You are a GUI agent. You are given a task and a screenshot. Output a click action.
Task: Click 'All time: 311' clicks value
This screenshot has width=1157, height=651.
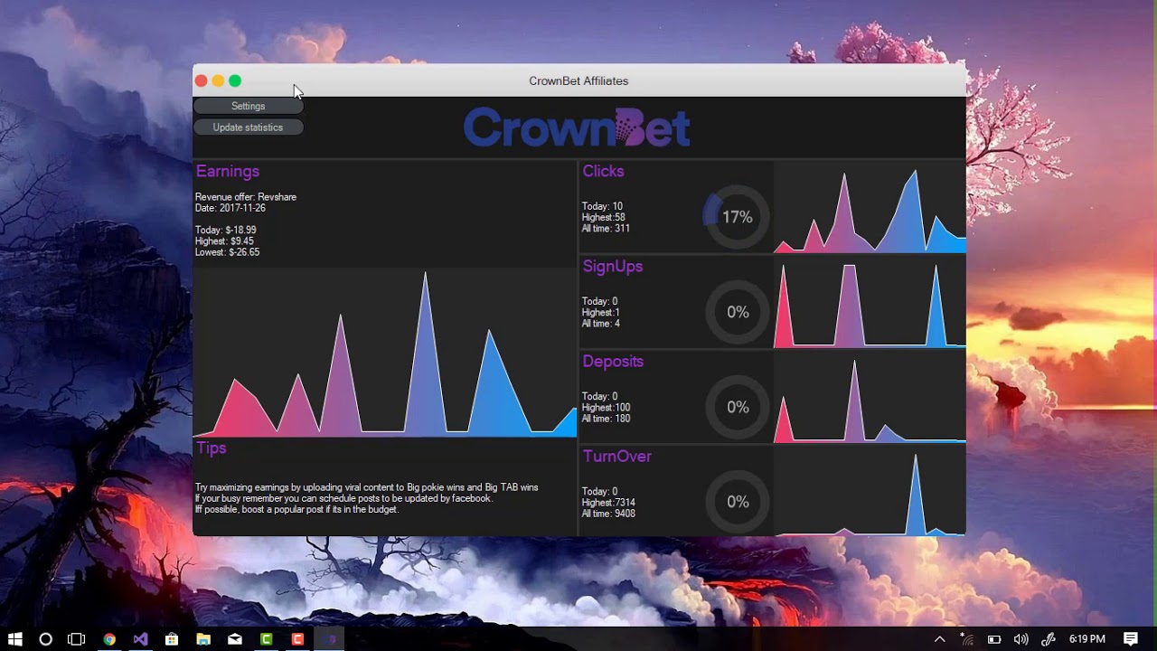tap(607, 229)
